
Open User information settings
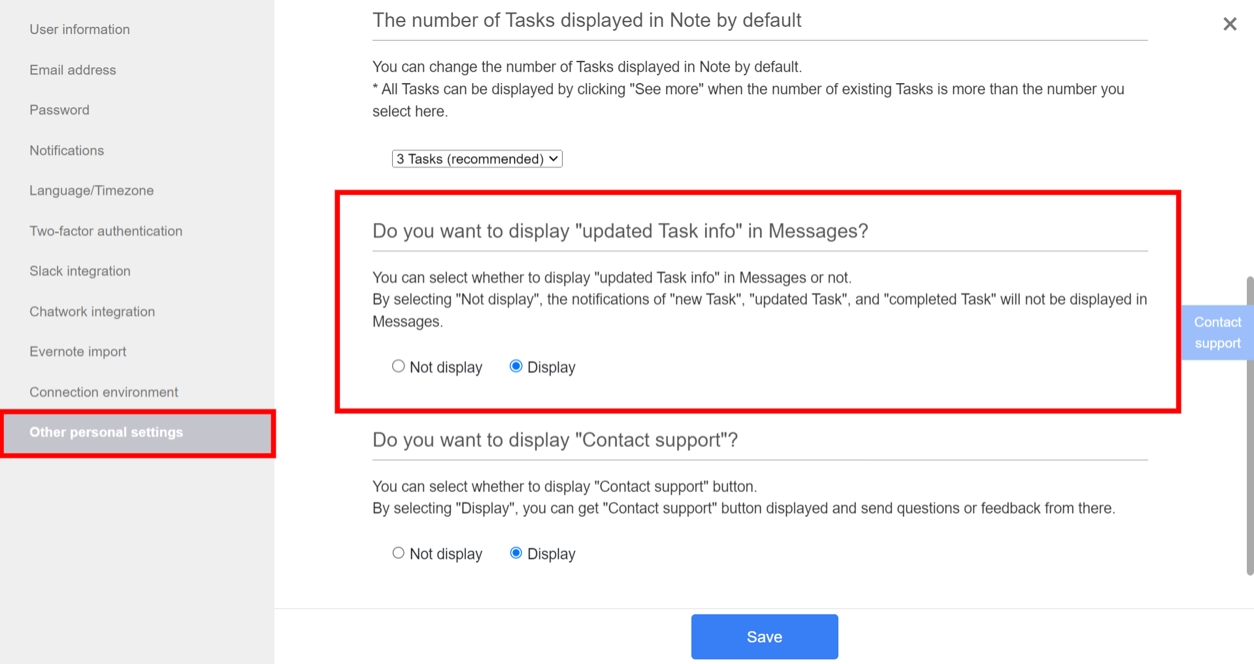pos(80,29)
